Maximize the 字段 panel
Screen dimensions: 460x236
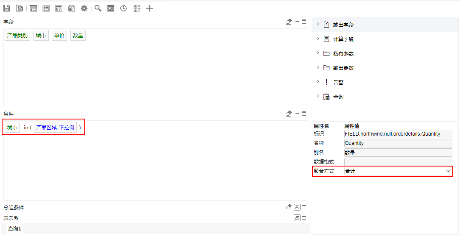click(304, 22)
